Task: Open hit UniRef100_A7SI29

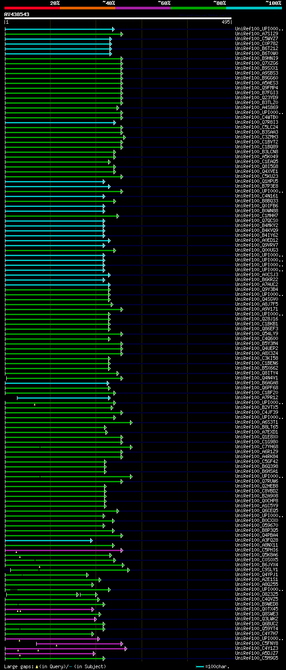Action: [257, 34]
